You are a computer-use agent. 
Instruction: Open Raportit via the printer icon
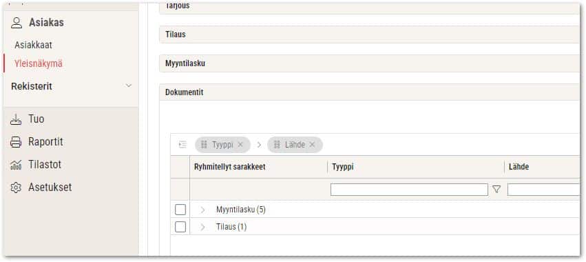coord(16,142)
